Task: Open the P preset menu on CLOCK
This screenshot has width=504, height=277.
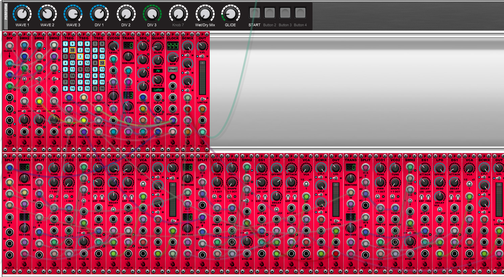Action: [x=173, y=34]
